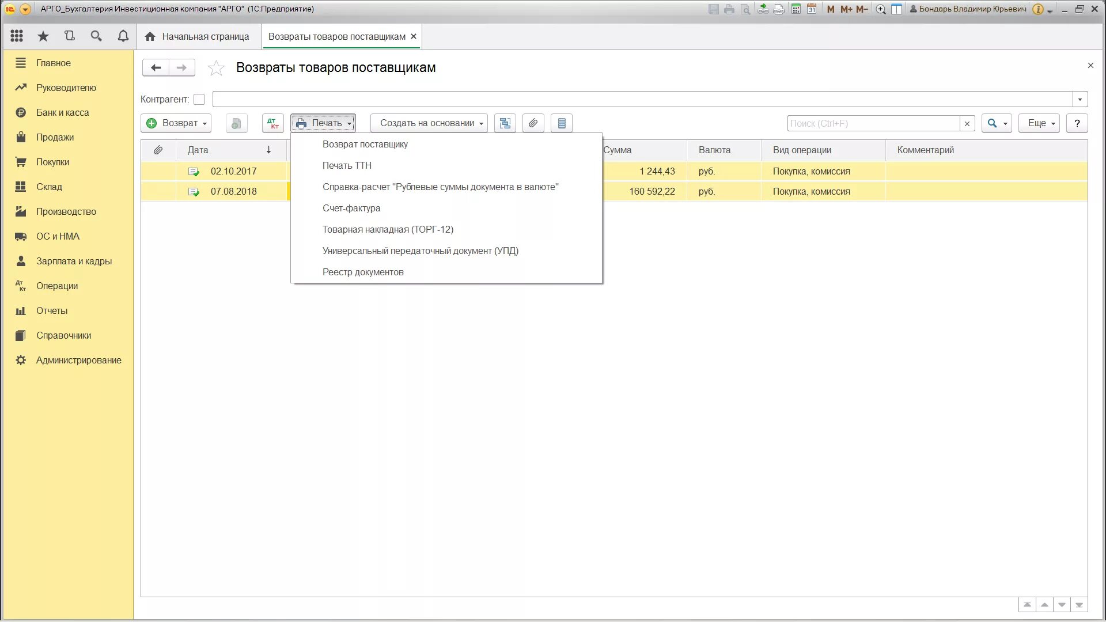Choose Товарная накладная (ТОРГ-12) print option
Screen dimensions: 1106x622
(x=388, y=229)
